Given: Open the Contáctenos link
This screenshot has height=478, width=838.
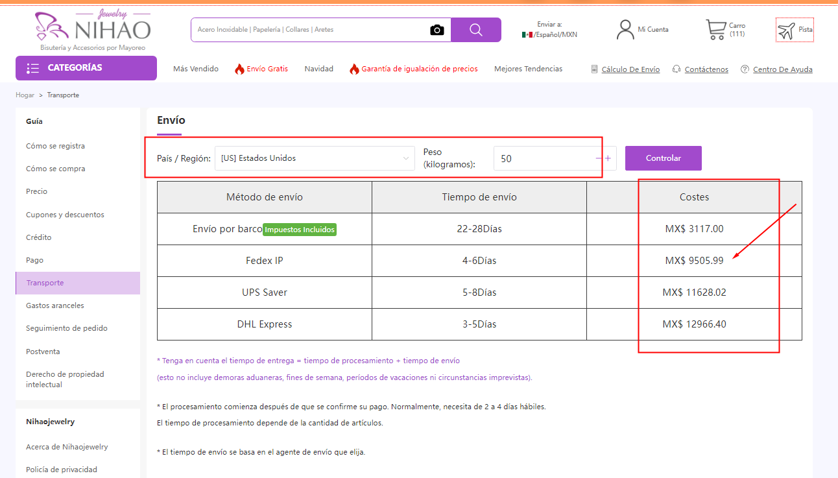Looking at the screenshot, I should tap(706, 69).
